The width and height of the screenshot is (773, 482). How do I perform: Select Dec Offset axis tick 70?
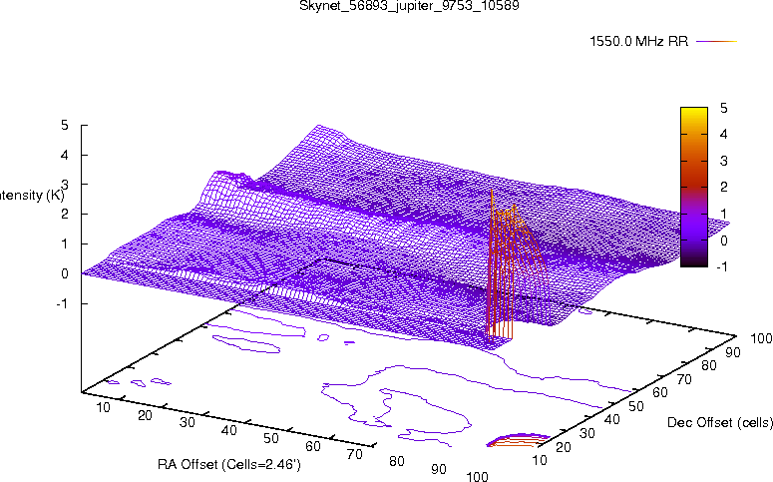(684, 379)
